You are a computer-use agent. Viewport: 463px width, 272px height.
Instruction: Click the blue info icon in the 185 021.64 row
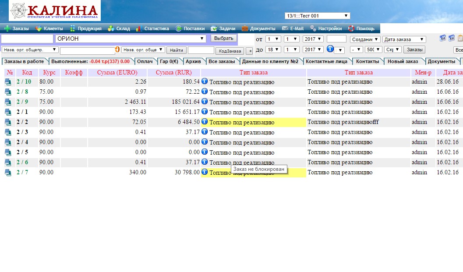[204, 101]
